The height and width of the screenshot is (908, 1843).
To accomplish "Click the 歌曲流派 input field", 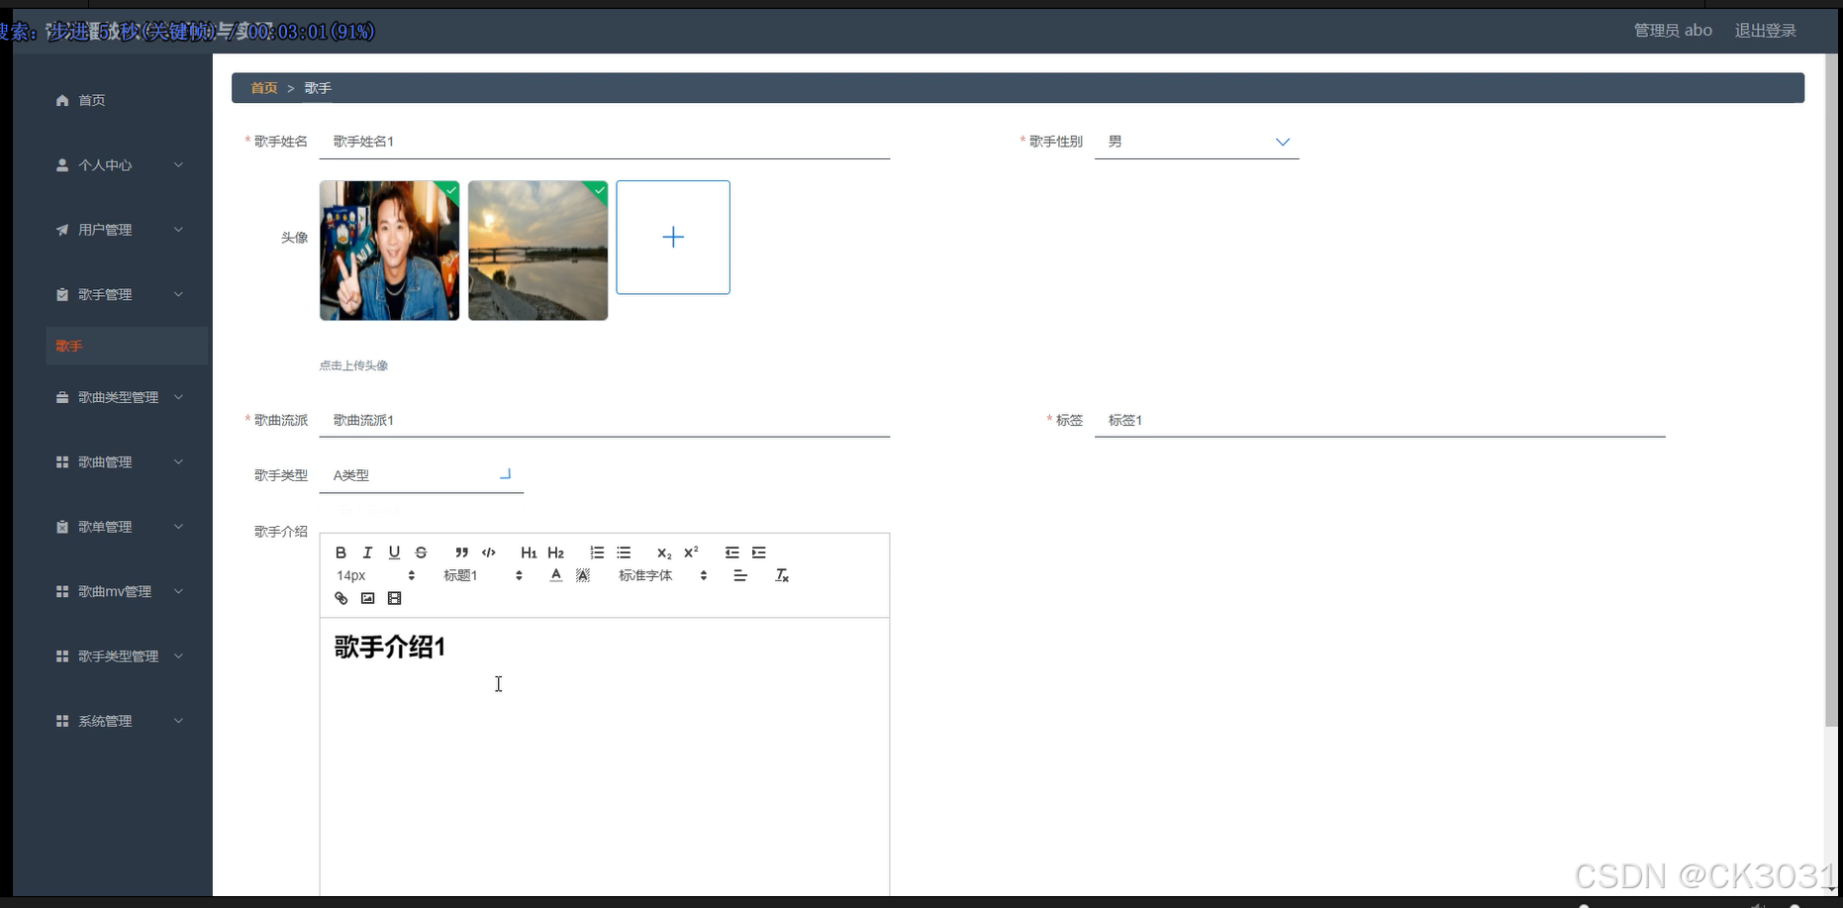I will [605, 420].
